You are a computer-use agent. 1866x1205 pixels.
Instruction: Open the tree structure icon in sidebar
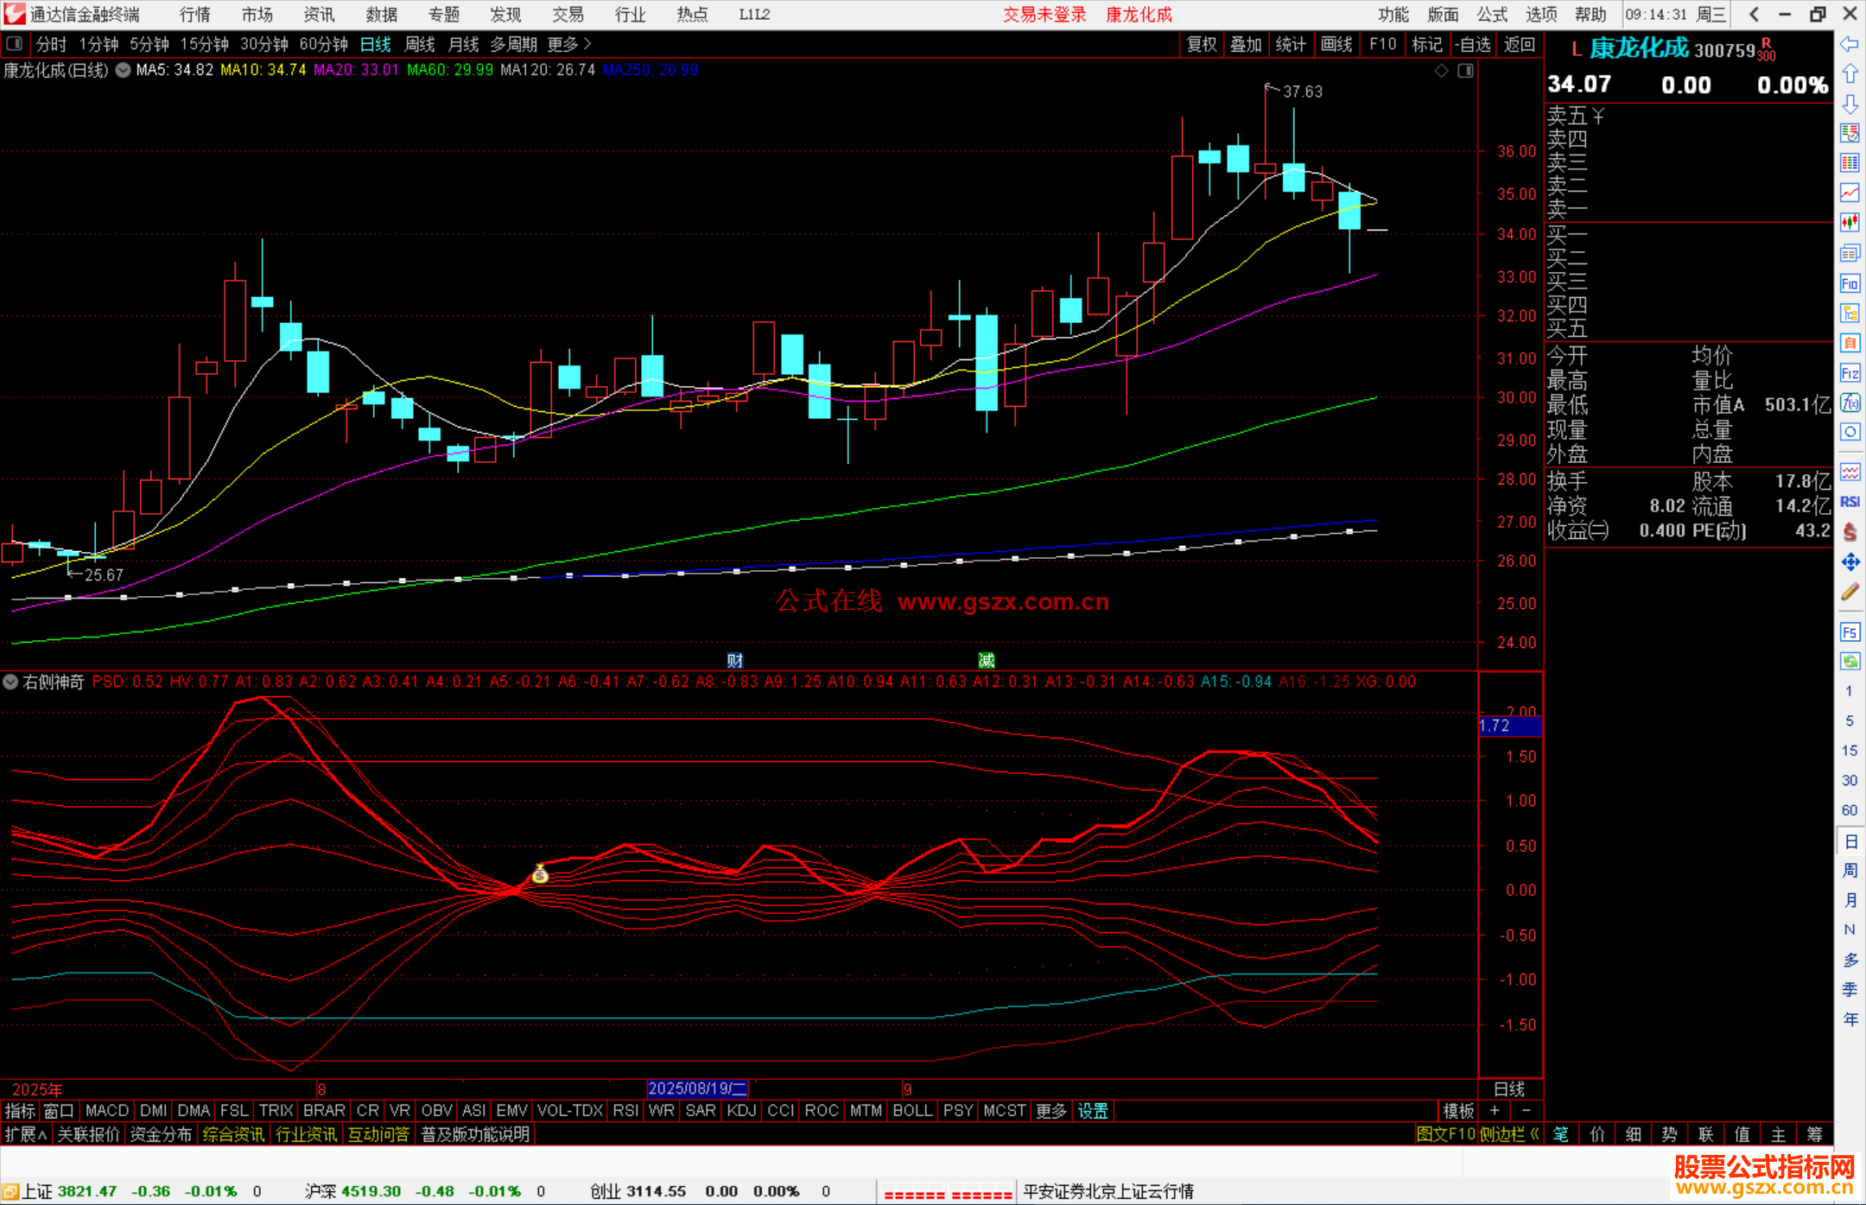1850,313
